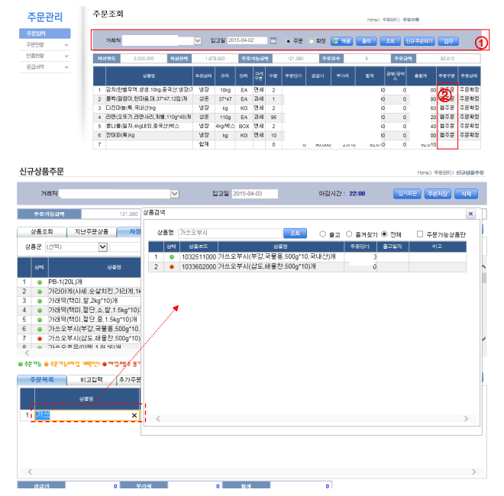The image size is (504, 496).
Task: Click the 입고일 field showing 2015-04-03
Action: tap(255, 194)
